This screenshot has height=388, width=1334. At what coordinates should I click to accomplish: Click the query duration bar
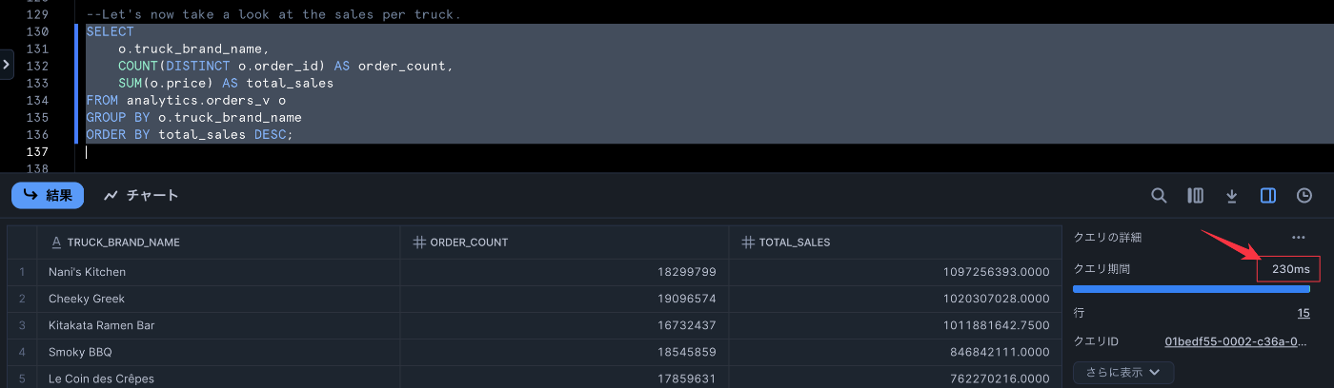click(1191, 289)
